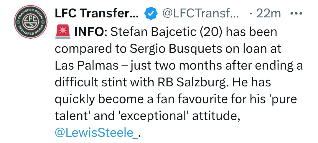Click the LFC Transfer display name
This screenshot has width=318, height=143.
[97, 14]
